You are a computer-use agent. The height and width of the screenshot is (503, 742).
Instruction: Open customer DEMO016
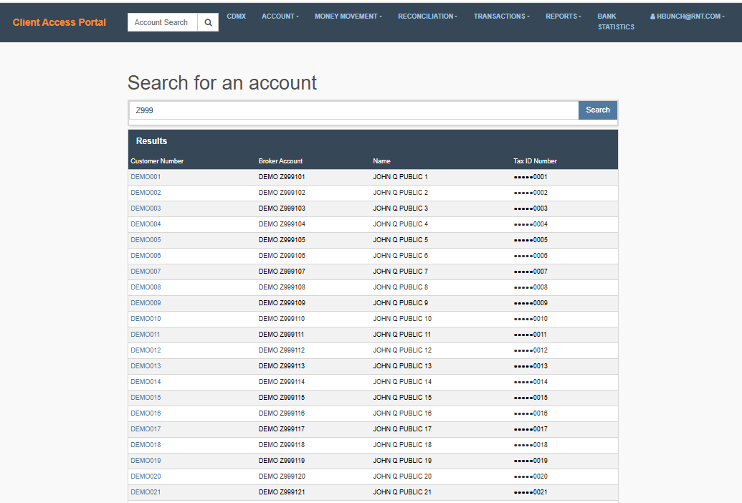(146, 413)
